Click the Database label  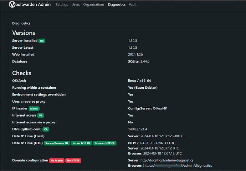click(20, 62)
